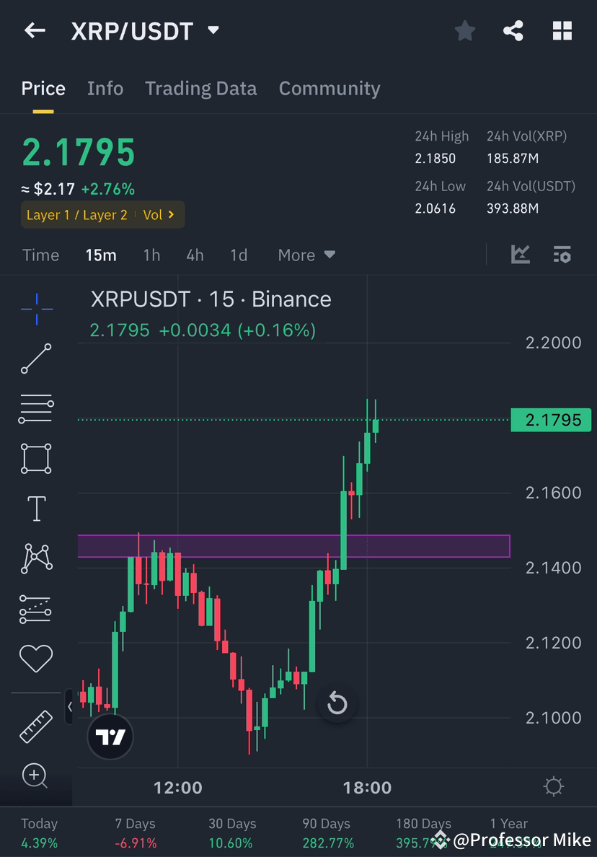The width and height of the screenshot is (597, 857).
Task: Open the favorites heart icon
Action: (36, 658)
